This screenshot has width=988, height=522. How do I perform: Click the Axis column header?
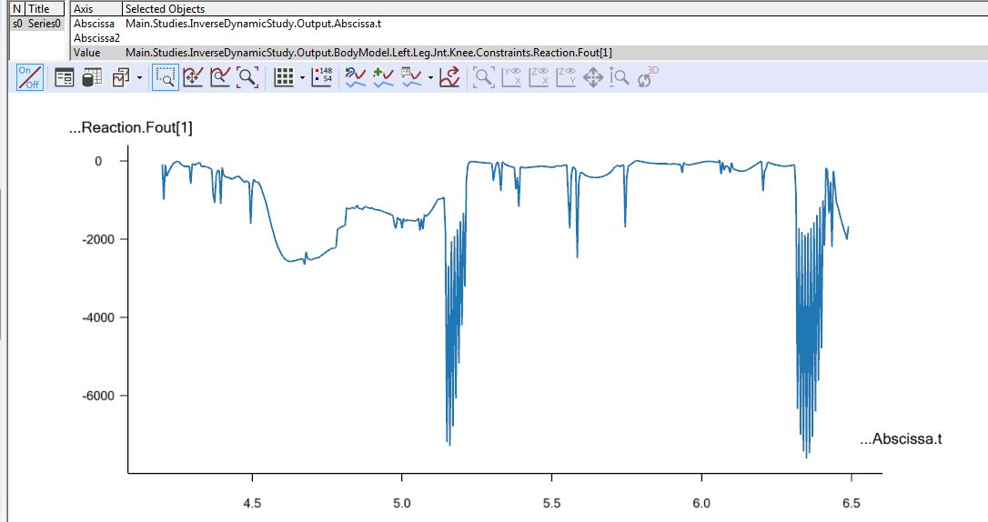tap(96, 9)
